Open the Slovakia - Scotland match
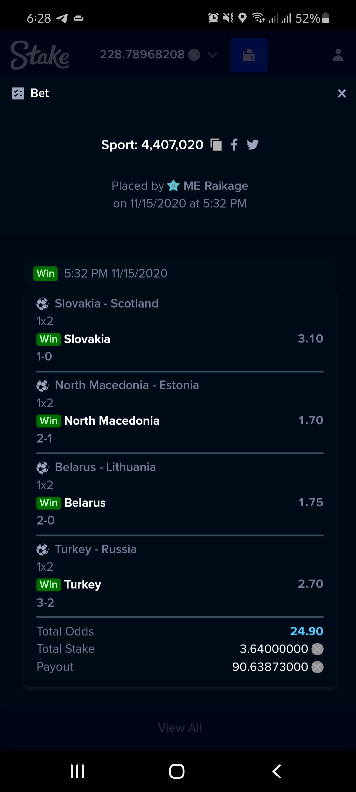356x792 pixels. point(106,303)
